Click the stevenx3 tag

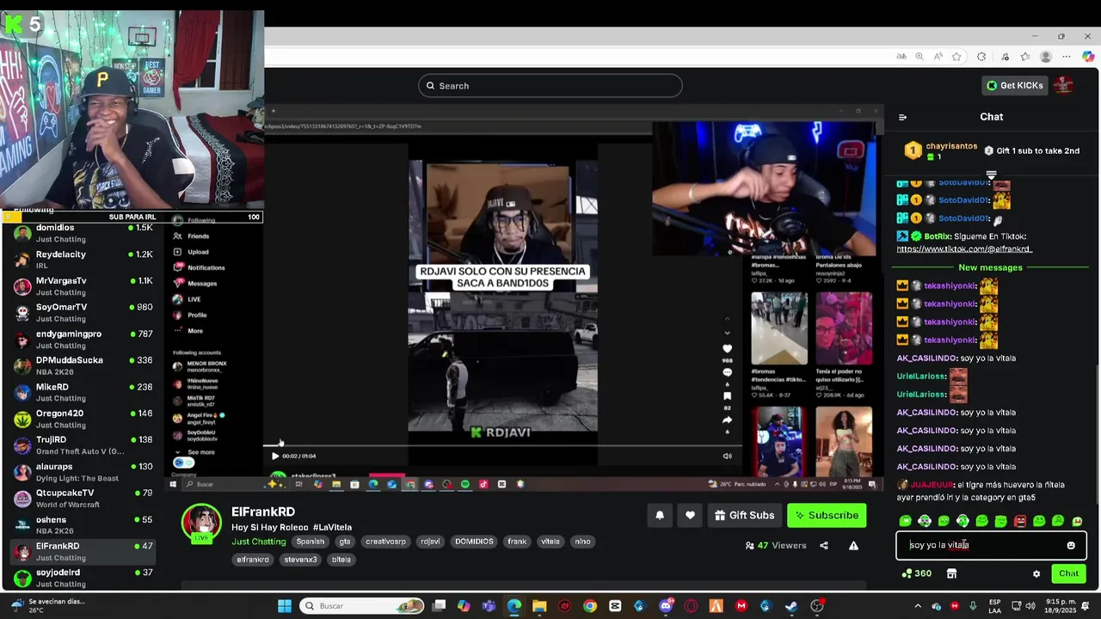[x=301, y=560]
